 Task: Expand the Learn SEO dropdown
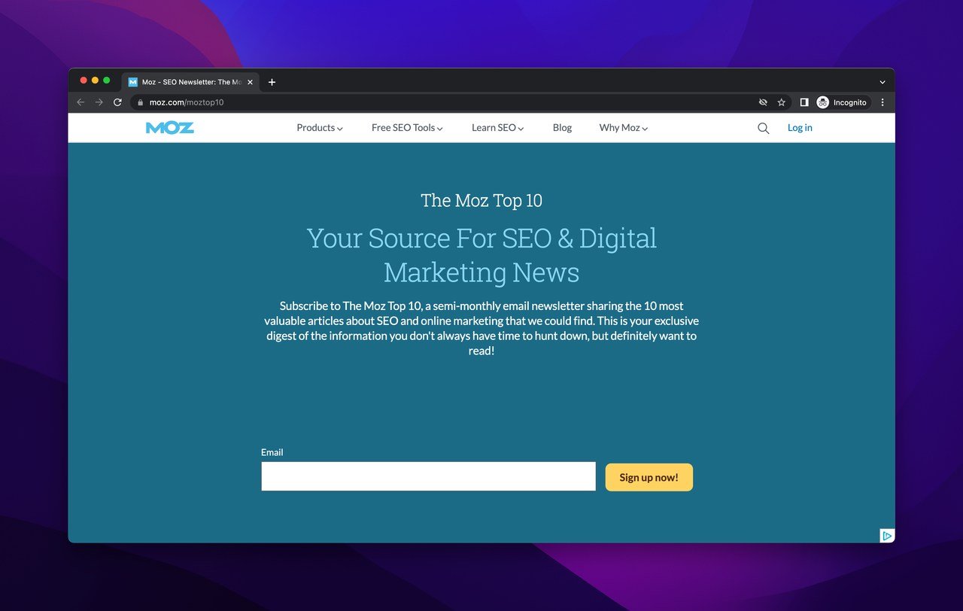pyautogui.click(x=497, y=128)
